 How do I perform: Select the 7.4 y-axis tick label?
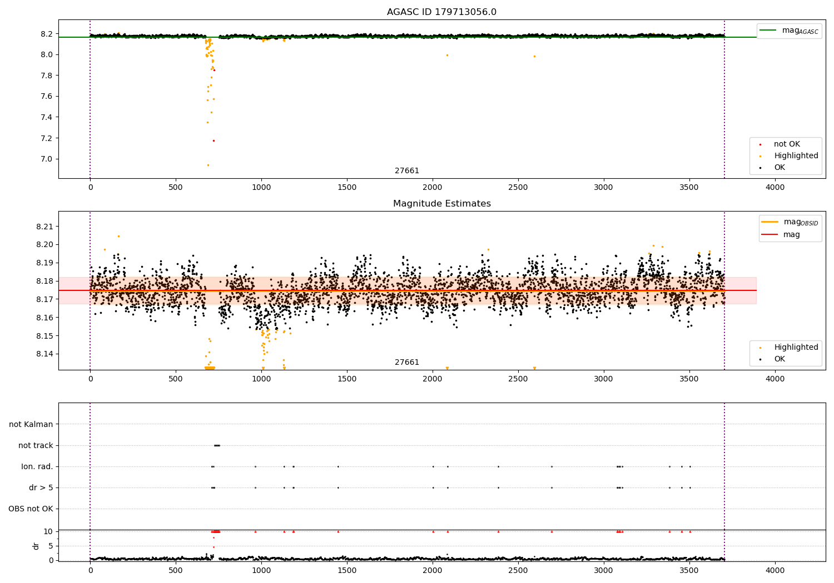tap(47, 117)
